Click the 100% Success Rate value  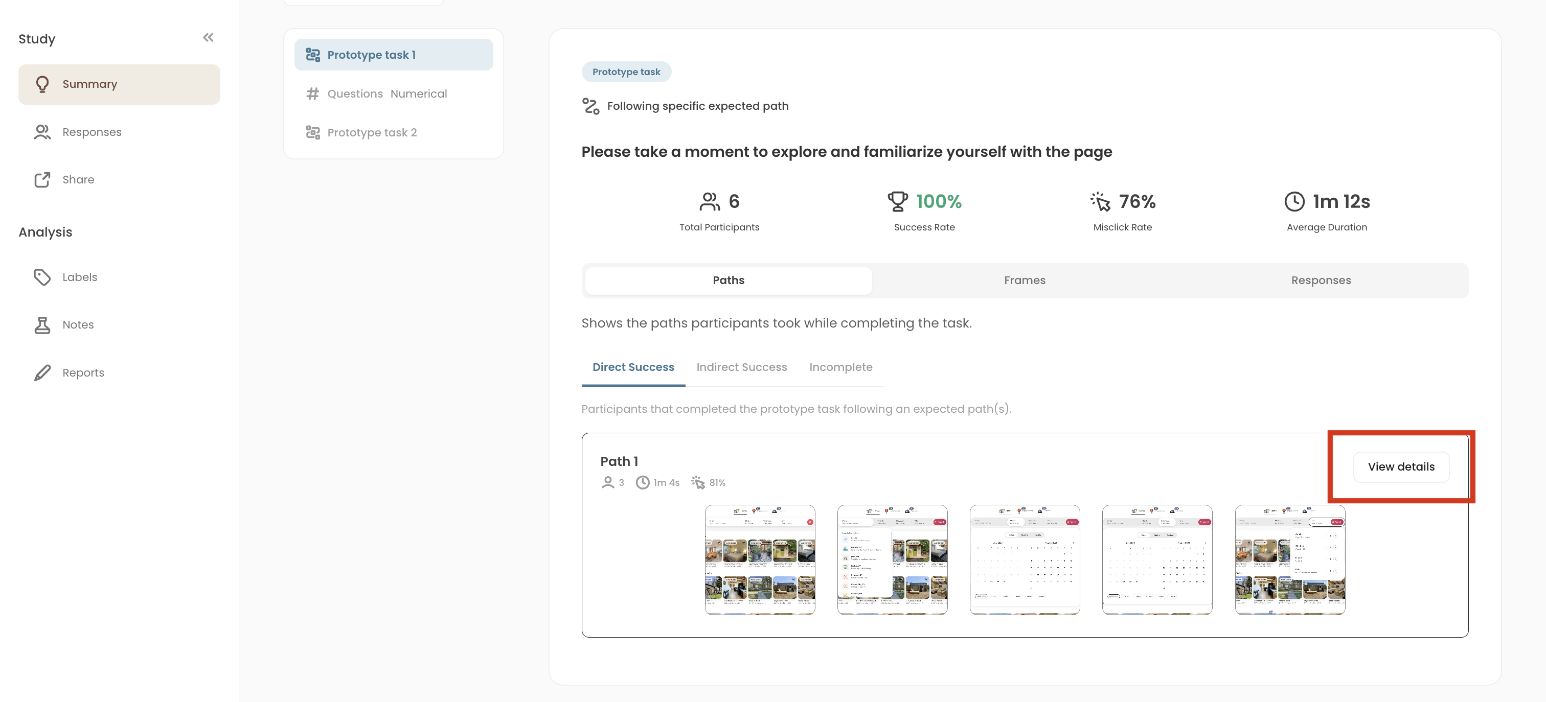click(x=939, y=202)
